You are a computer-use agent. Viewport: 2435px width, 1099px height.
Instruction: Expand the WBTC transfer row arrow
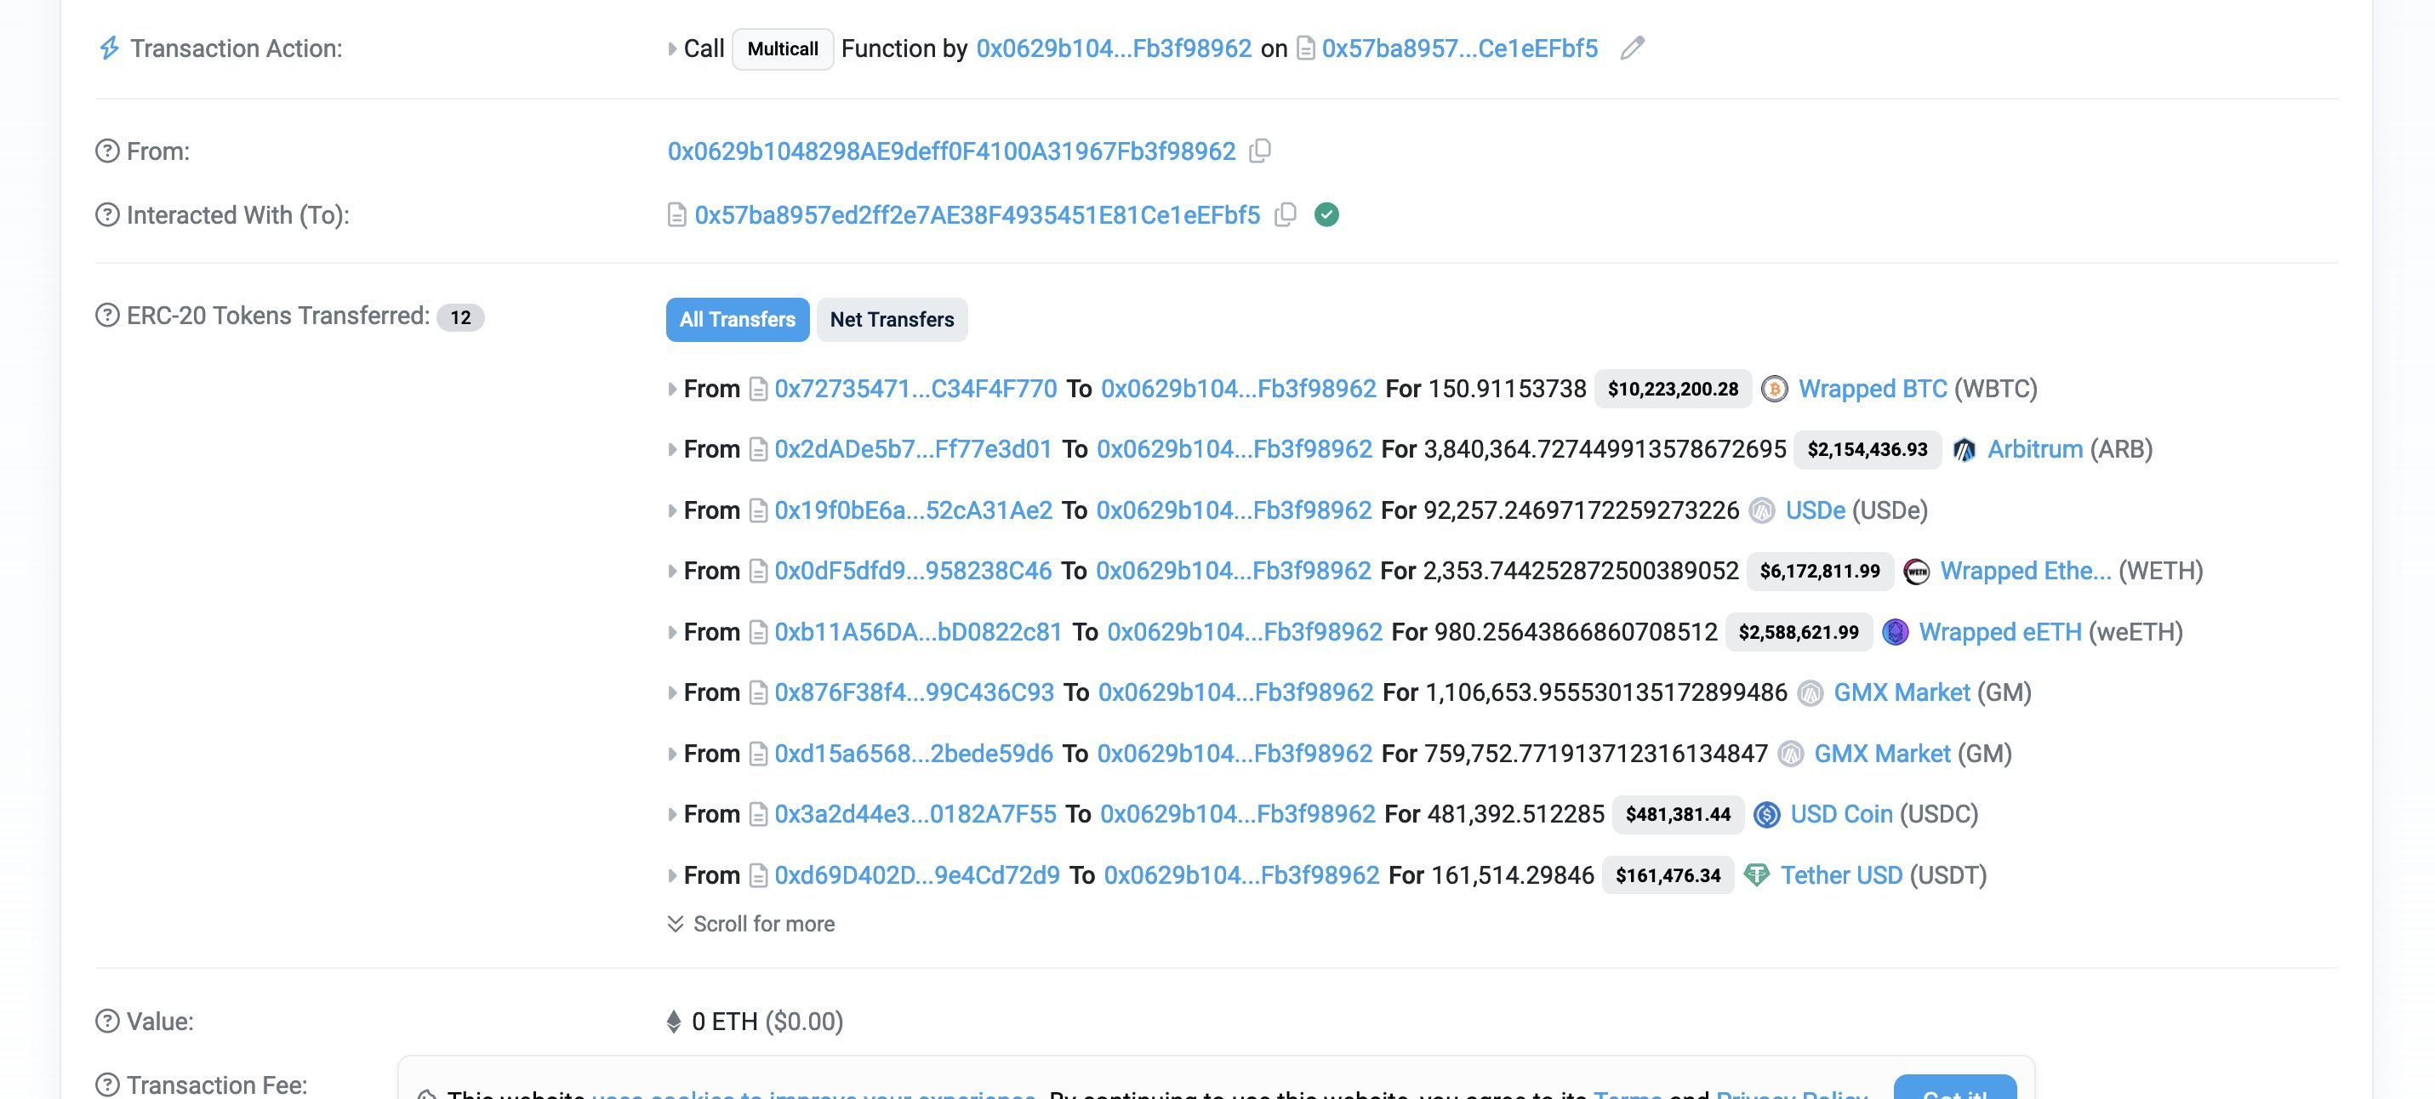672,390
